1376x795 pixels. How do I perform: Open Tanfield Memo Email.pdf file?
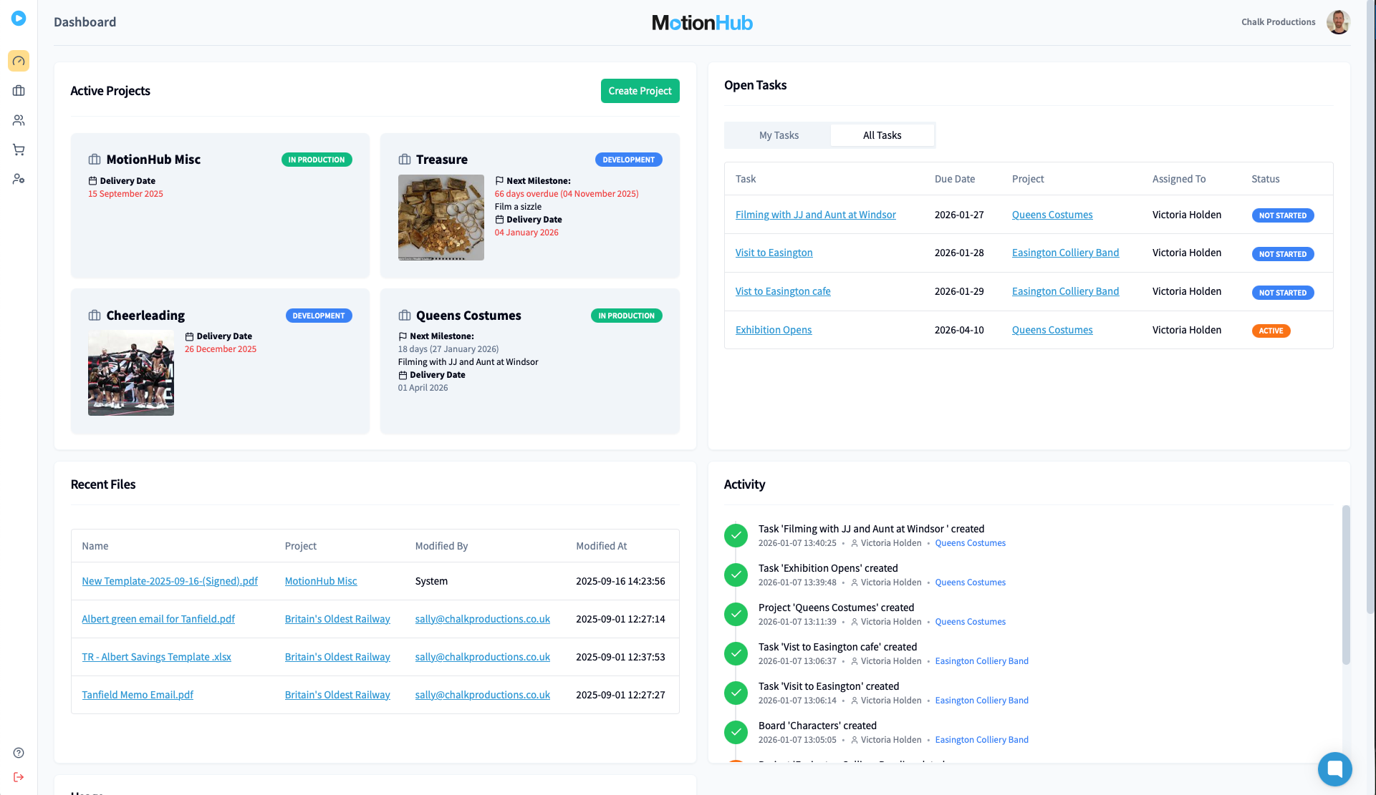[x=138, y=695]
